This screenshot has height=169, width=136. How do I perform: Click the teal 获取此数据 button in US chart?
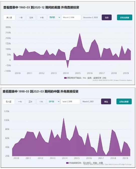pos(124,18)
